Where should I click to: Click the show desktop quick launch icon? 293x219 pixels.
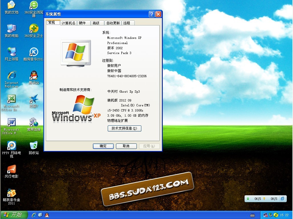coord(40,215)
